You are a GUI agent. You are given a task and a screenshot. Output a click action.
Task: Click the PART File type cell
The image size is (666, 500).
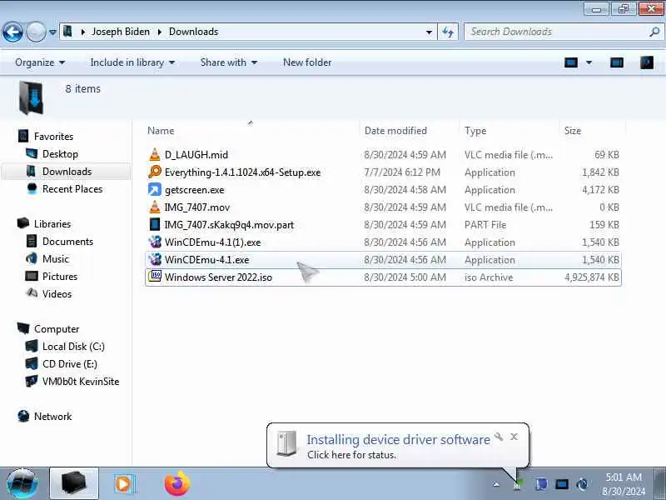click(485, 224)
